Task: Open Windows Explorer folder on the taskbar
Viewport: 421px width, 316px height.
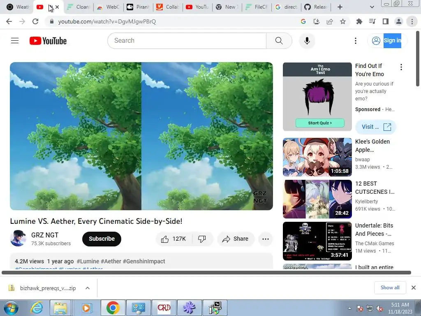Action: tap(60, 308)
